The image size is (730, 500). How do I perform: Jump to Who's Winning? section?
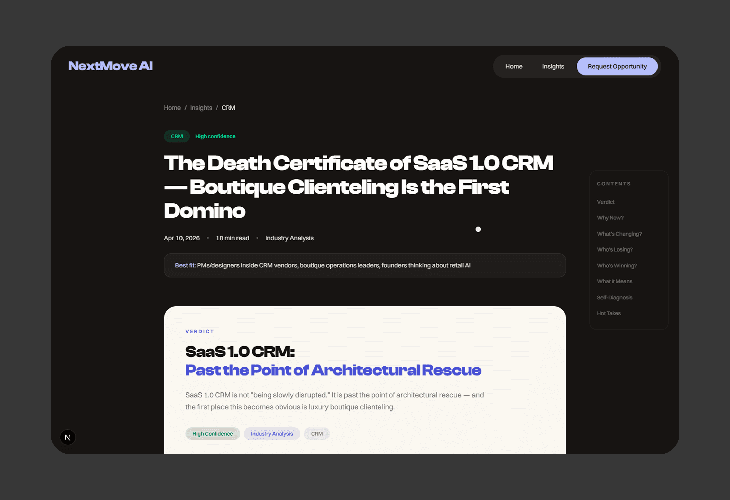[x=617, y=265]
